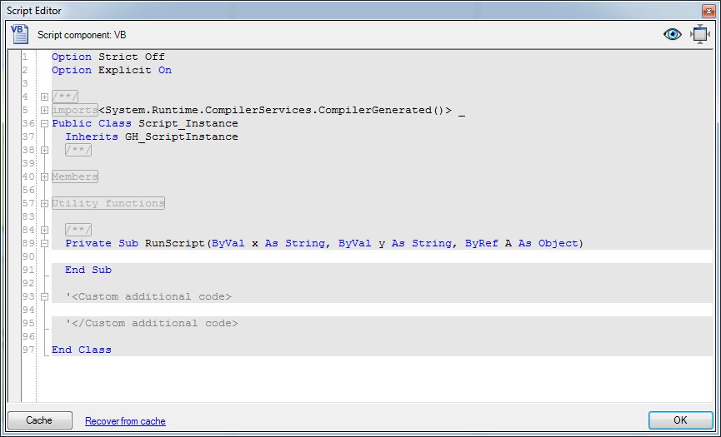This screenshot has height=437, width=721.
Task: Click the Recover from cache link
Action: click(125, 421)
